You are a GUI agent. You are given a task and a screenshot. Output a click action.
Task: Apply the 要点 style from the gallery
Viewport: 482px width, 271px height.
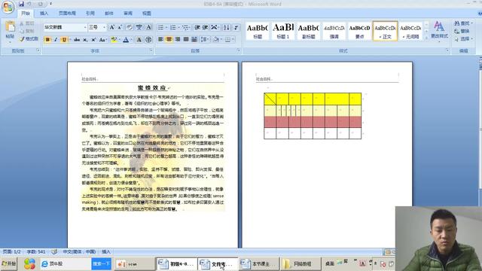[x=359, y=31]
